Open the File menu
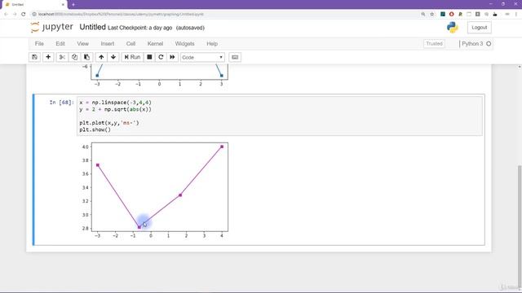 pyautogui.click(x=39, y=43)
